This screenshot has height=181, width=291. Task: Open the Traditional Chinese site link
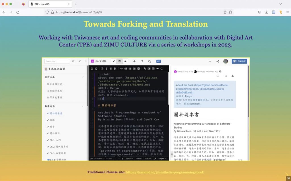(165, 172)
